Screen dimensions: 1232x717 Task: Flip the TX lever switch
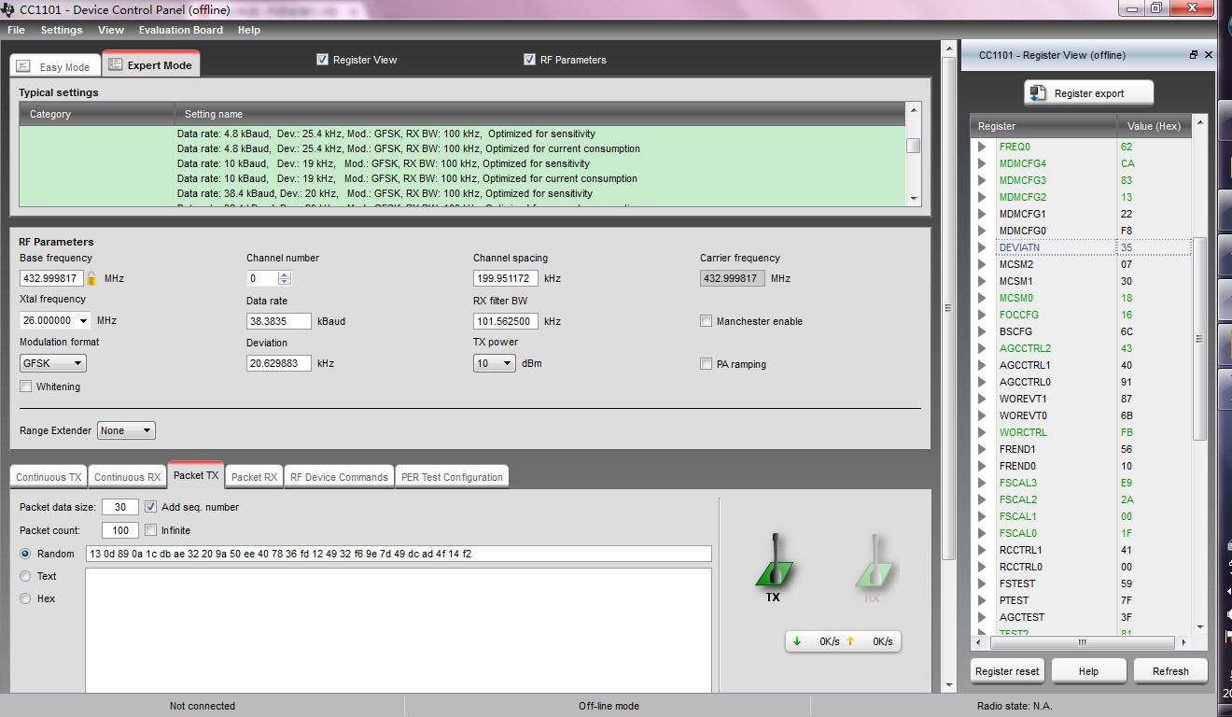click(x=774, y=562)
